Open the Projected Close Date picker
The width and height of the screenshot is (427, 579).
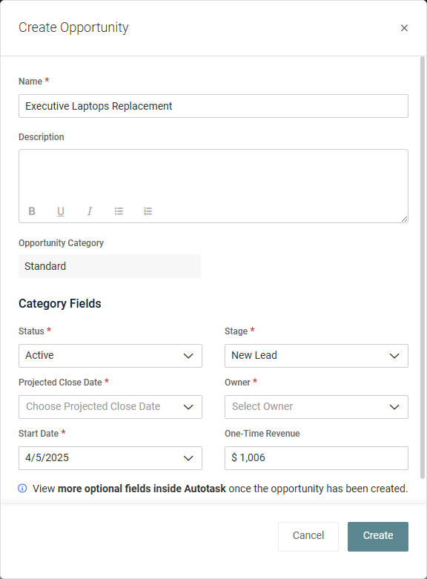(110, 407)
